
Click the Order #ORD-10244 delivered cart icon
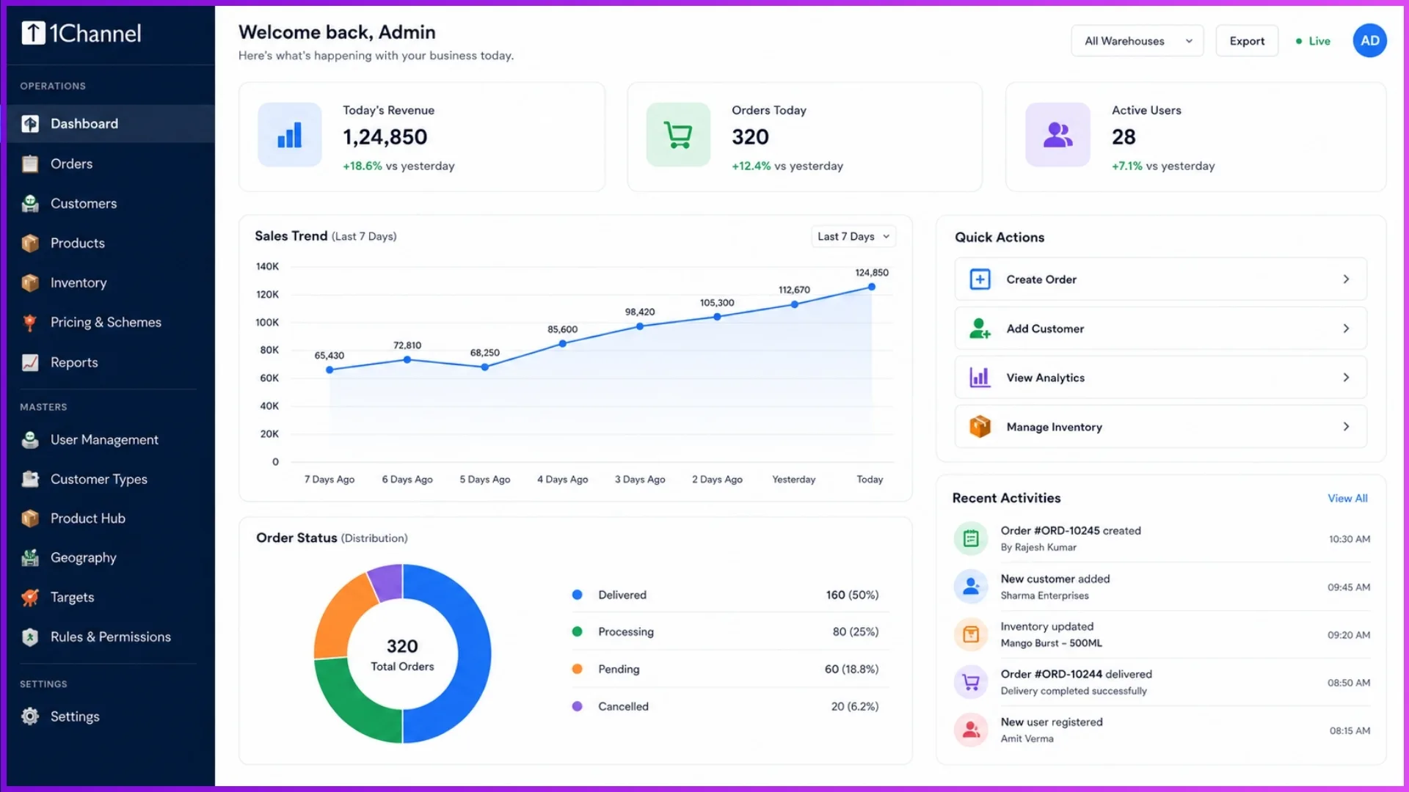point(971,683)
